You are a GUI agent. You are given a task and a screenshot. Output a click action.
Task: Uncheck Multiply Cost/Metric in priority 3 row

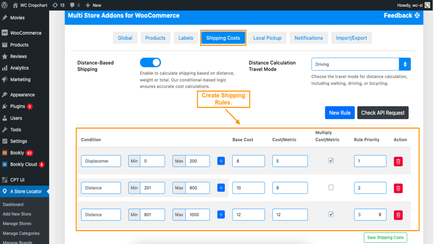click(331, 214)
